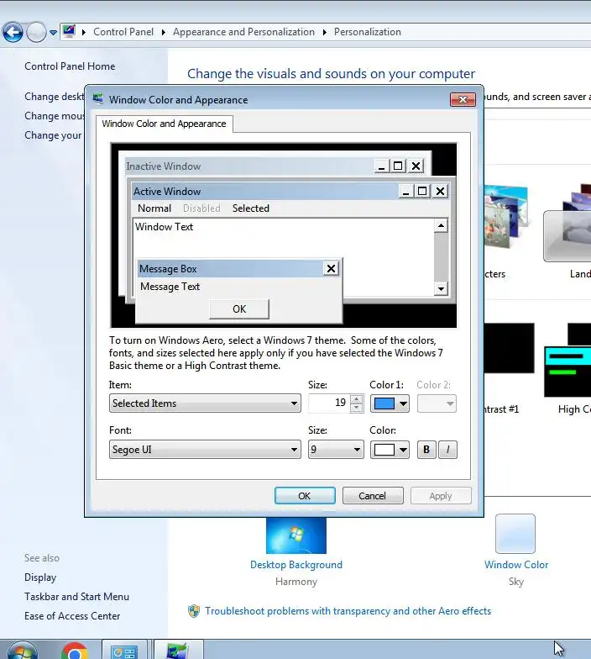Select the high contrast theme with cyan bar
Screen dimensions: 591x659
[x=567, y=361]
